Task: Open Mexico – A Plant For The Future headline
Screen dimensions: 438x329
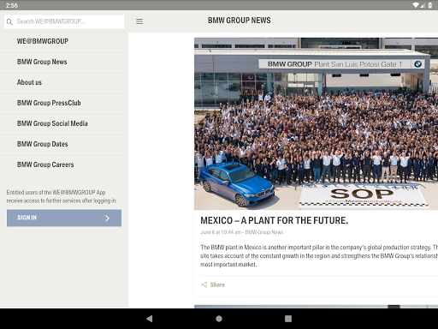Action: click(x=274, y=220)
